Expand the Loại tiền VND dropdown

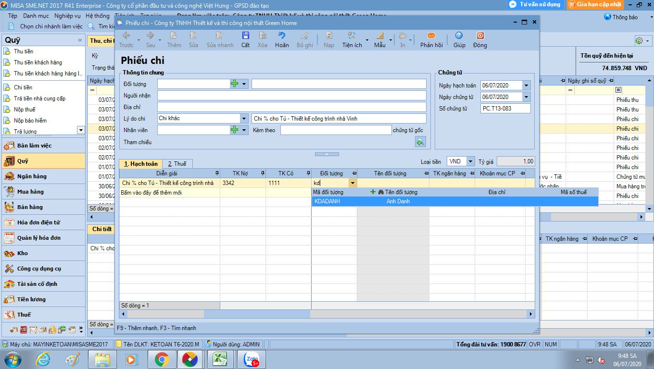point(470,161)
